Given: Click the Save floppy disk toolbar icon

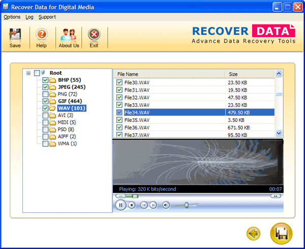Looking at the screenshot, I should pos(16,35).
